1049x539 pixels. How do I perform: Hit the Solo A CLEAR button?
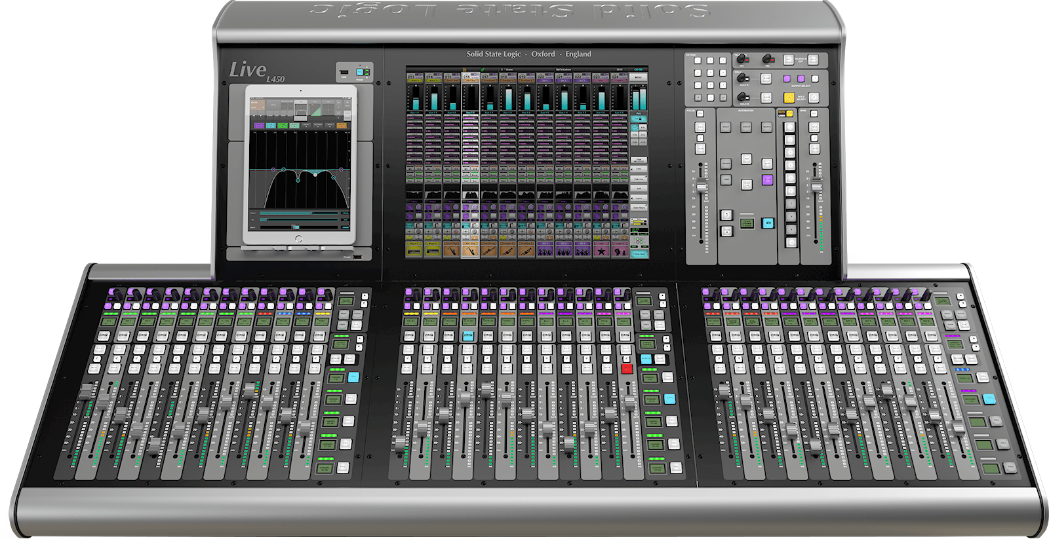pyautogui.click(x=766, y=79)
